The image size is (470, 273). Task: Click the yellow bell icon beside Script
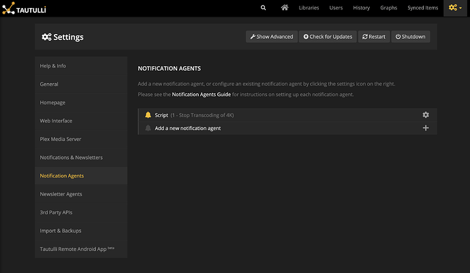pyautogui.click(x=148, y=115)
